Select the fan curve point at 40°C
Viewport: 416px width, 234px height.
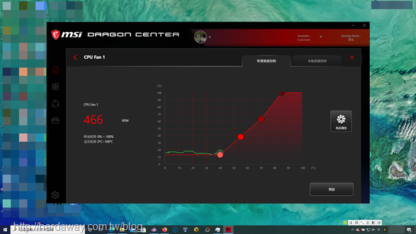click(220, 155)
